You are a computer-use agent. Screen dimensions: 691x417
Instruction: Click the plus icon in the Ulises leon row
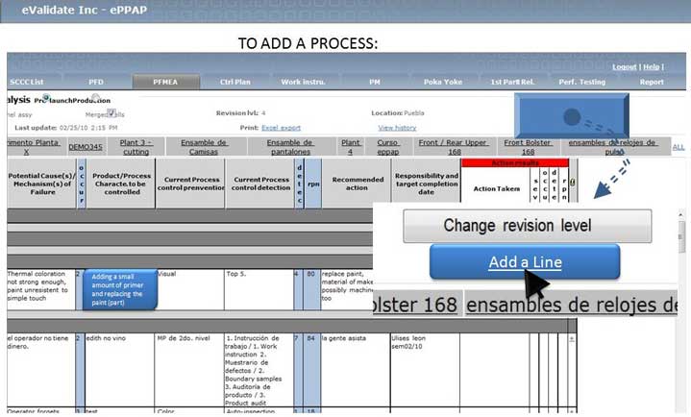click(572, 339)
